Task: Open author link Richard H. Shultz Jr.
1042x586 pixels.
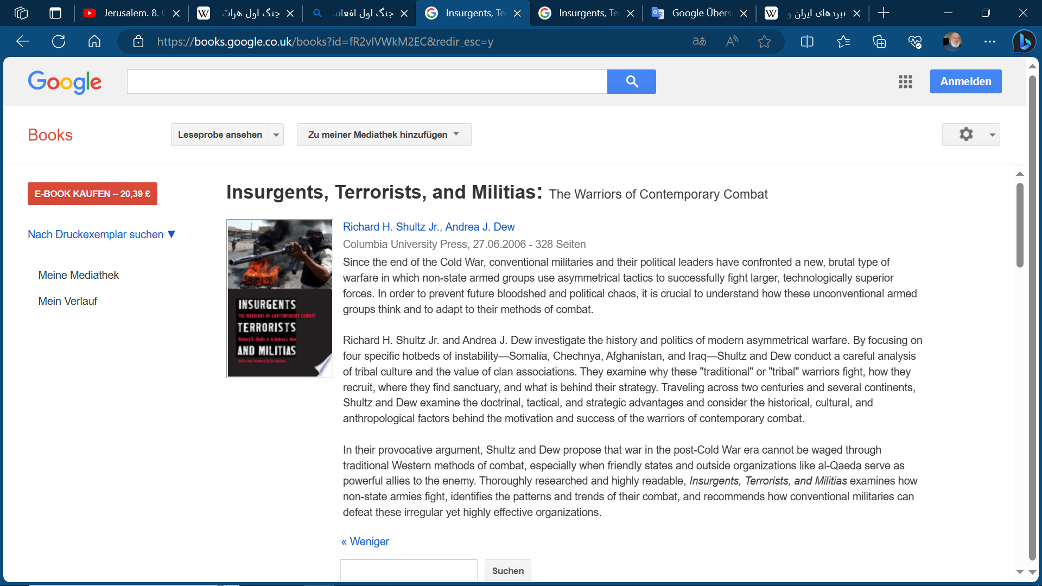Action: click(391, 227)
